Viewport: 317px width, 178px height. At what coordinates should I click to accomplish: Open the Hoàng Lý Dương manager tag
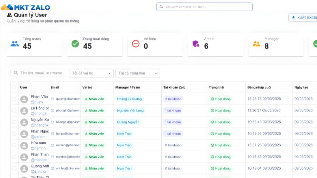click(129, 99)
